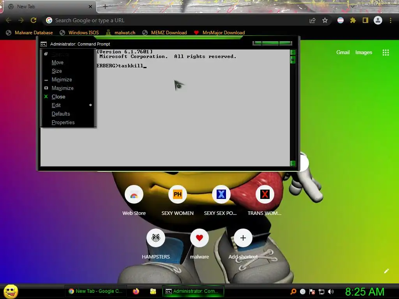
Task: Choose Minimize in the Command Prompt menu
Action: [68, 79]
